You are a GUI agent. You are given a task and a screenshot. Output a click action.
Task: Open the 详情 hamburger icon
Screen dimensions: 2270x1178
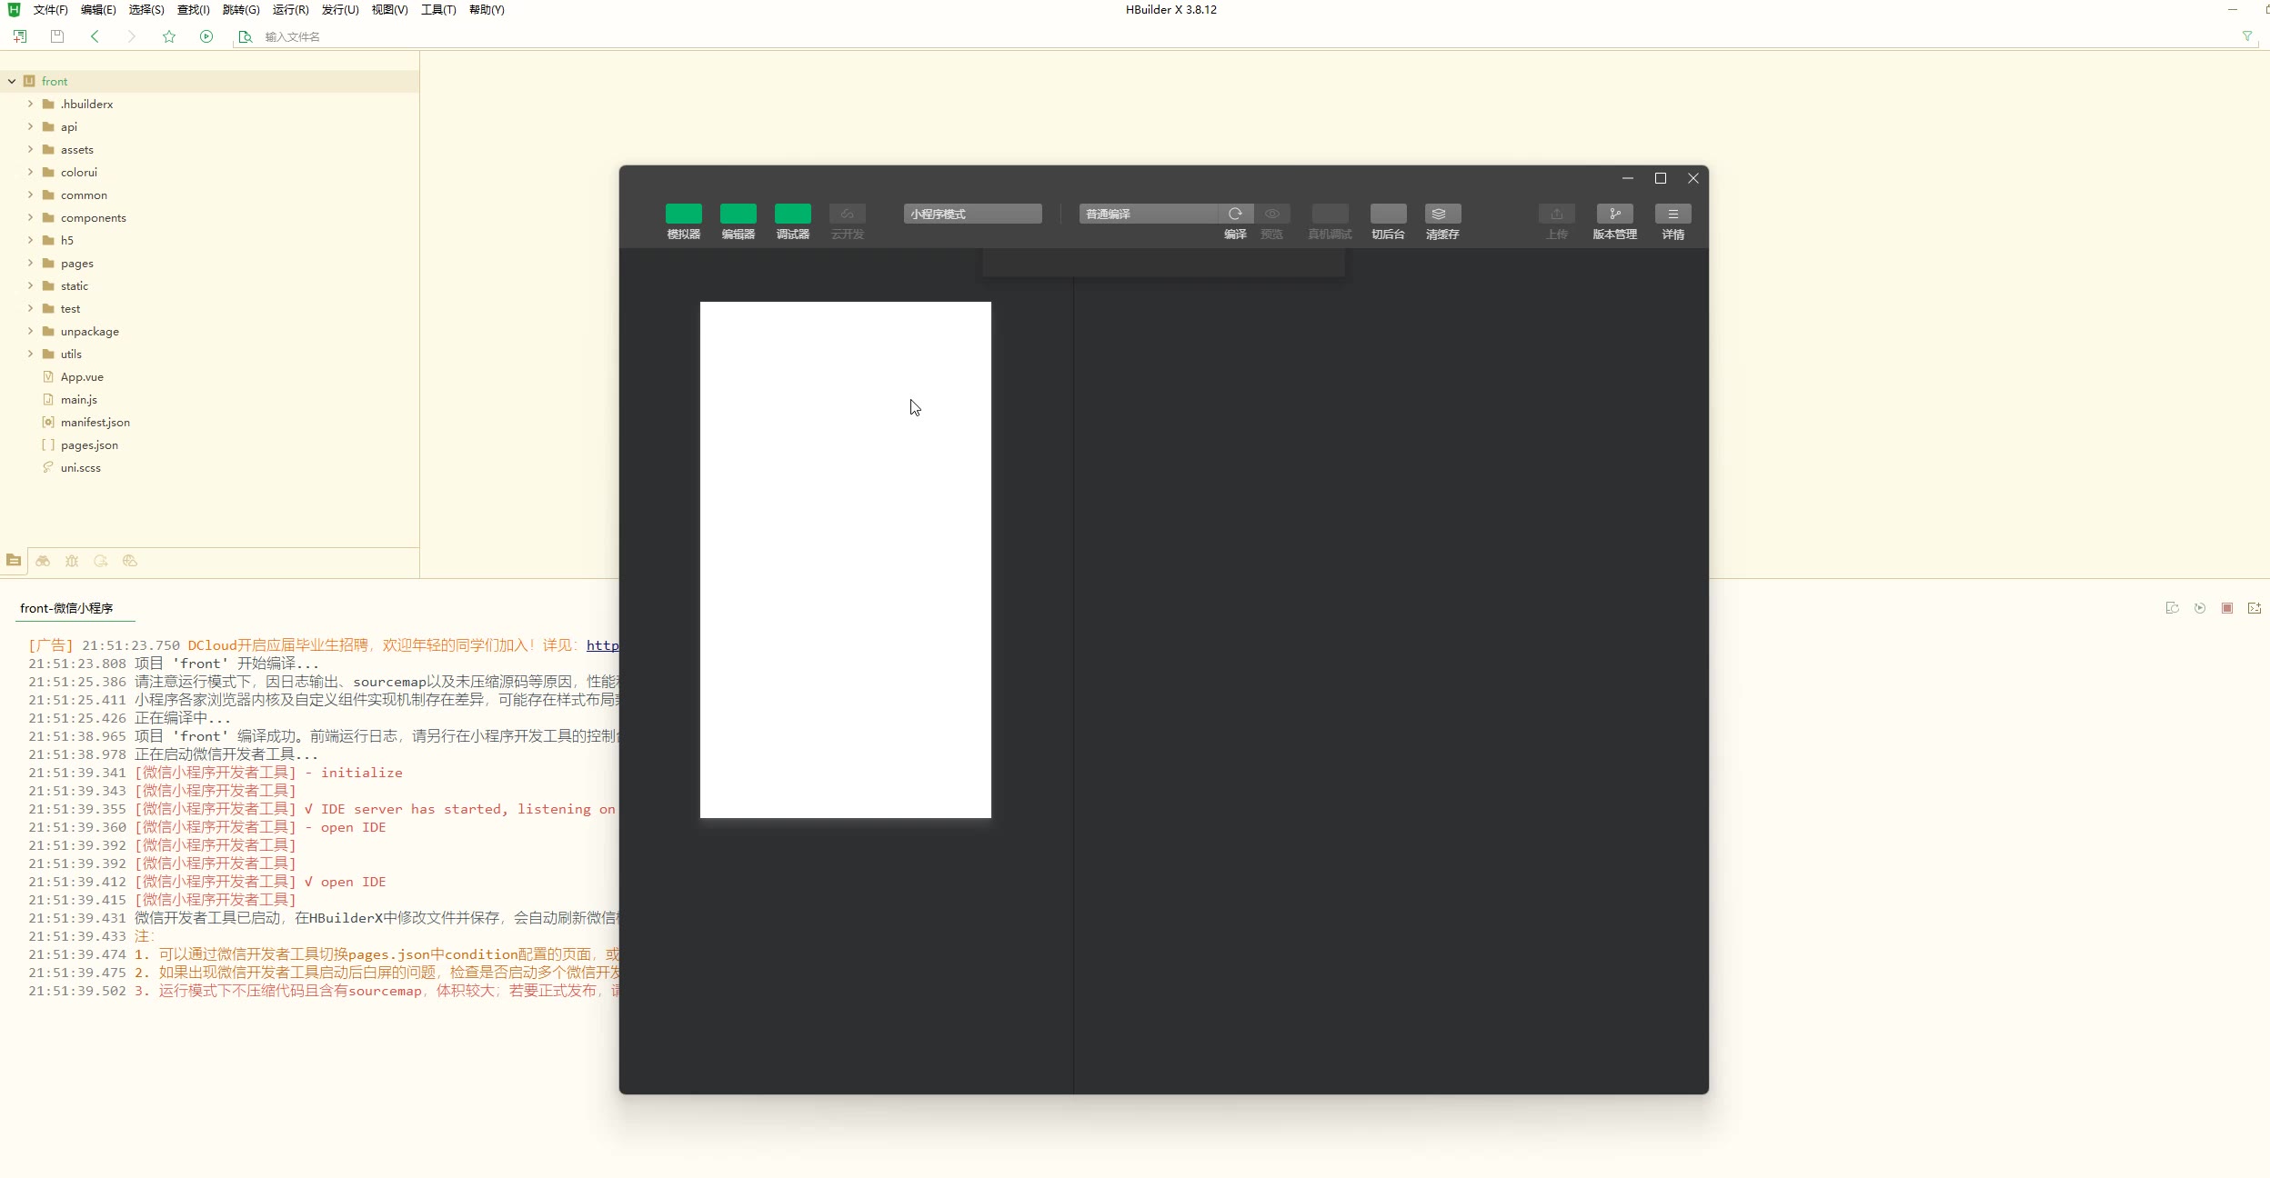coord(1673,214)
